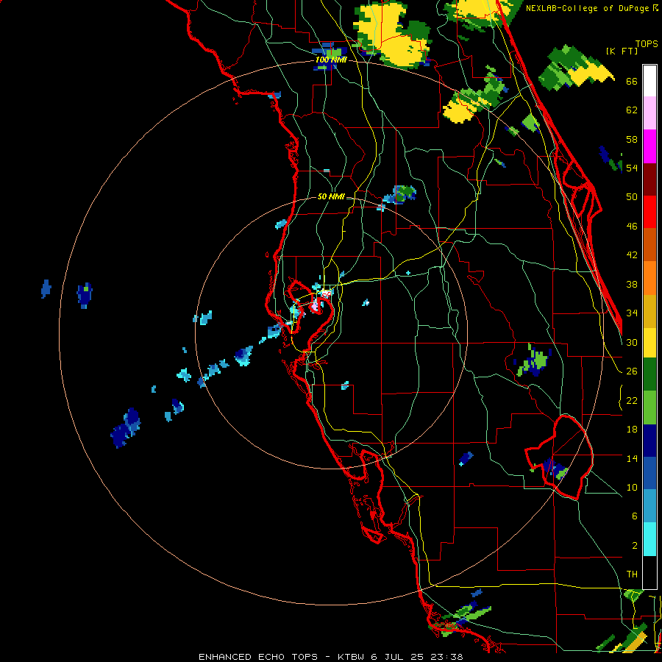The width and height of the screenshot is (662, 662).
Task: Pick the light blue swatch between 6 and 10
Action: (649, 506)
